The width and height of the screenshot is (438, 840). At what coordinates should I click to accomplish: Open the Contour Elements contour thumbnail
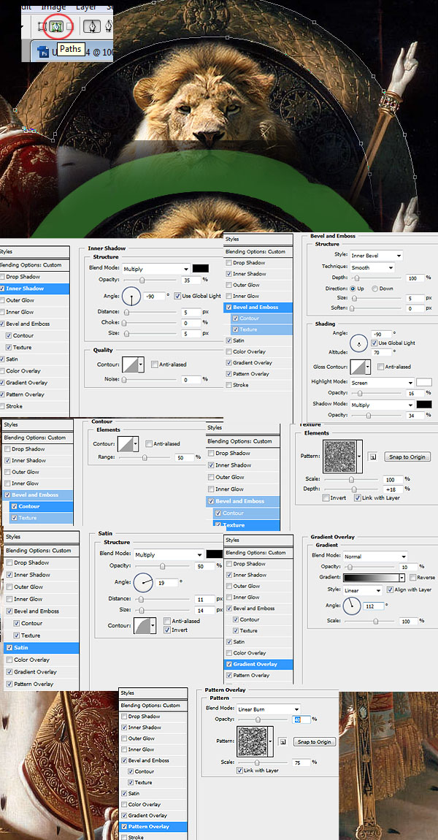pyautogui.click(x=126, y=443)
